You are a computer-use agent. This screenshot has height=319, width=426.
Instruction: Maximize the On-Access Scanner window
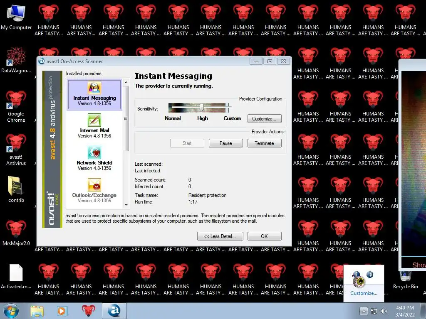coord(270,61)
